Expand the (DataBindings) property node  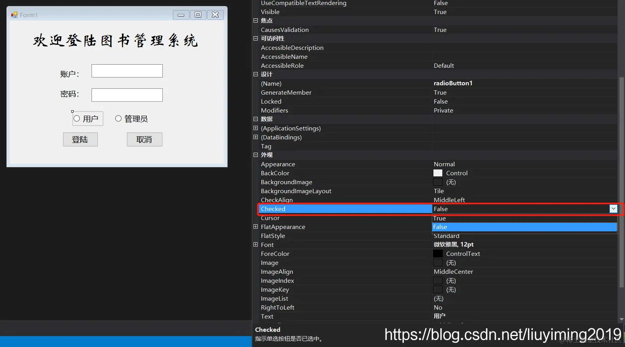tap(255, 137)
